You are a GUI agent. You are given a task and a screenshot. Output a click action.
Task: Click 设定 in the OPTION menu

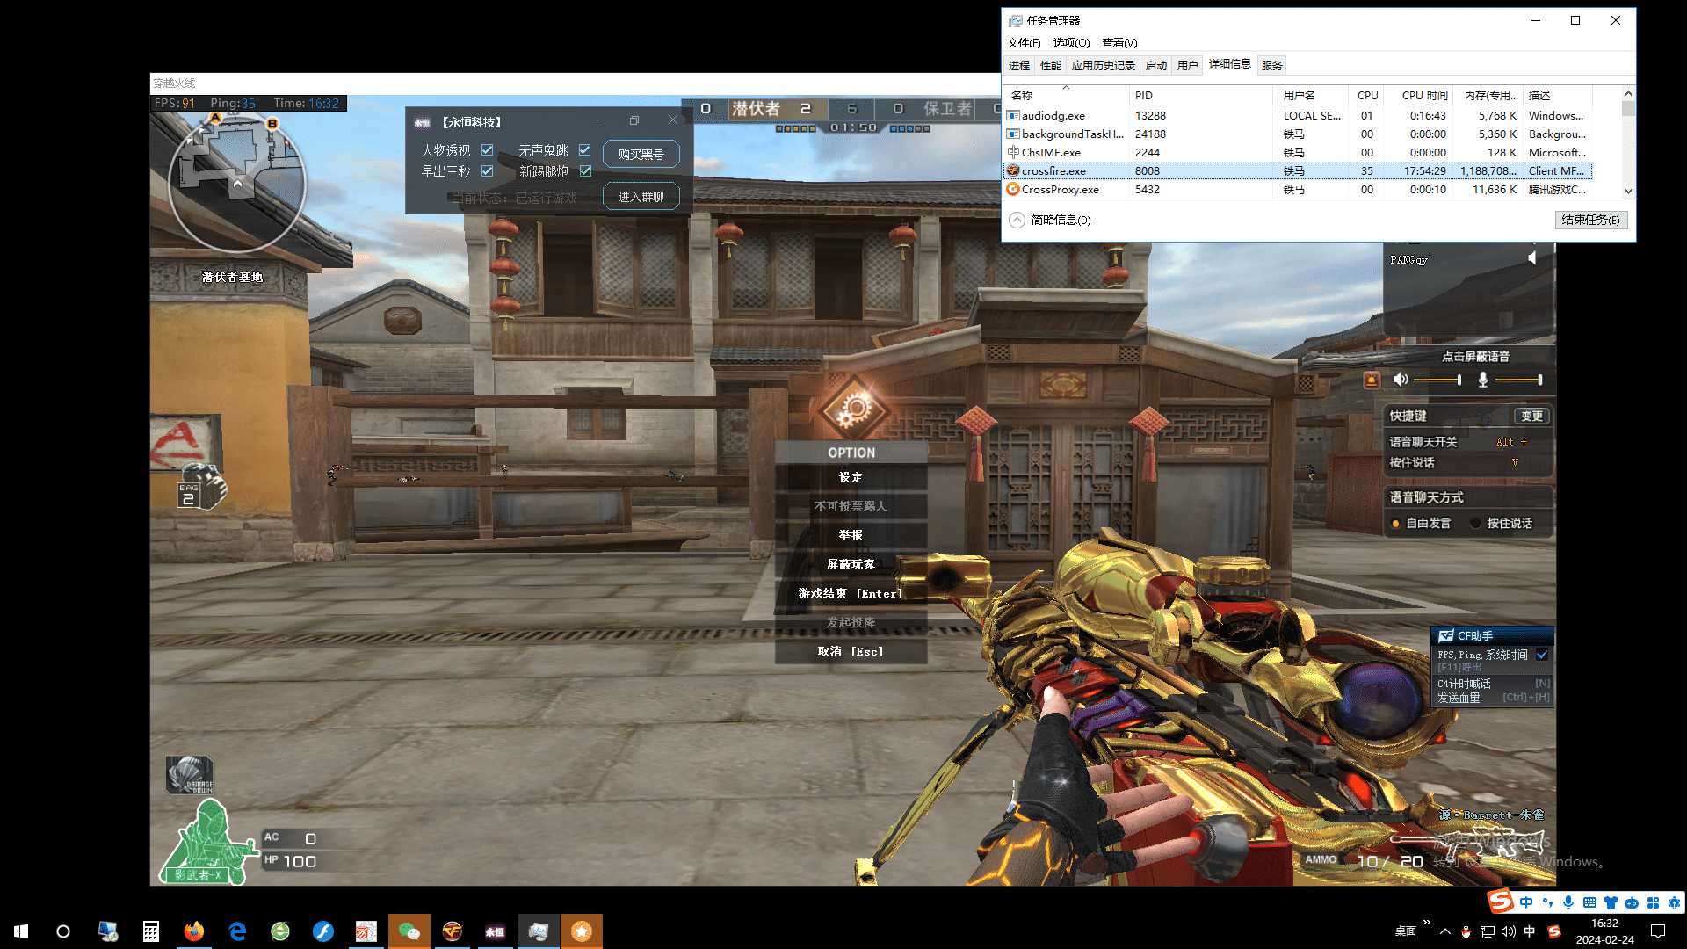[x=851, y=477]
